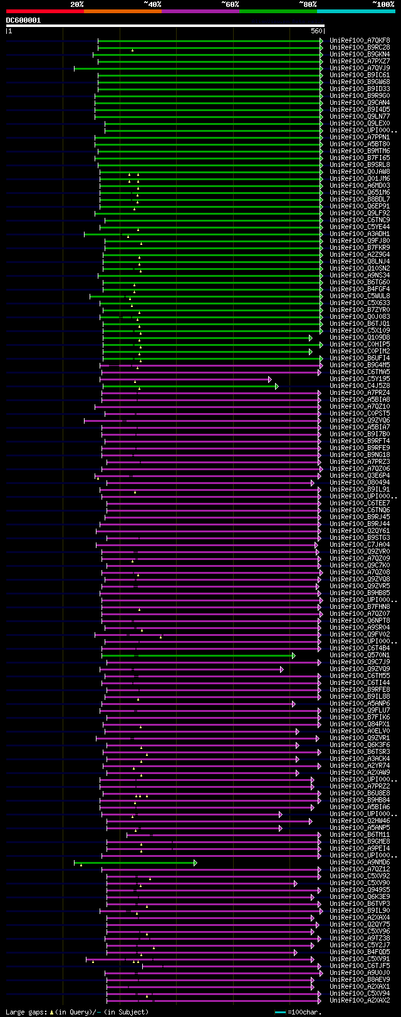Select the UniRef100_C5WUL8 label
401x1017 pixels.
[360, 296]
